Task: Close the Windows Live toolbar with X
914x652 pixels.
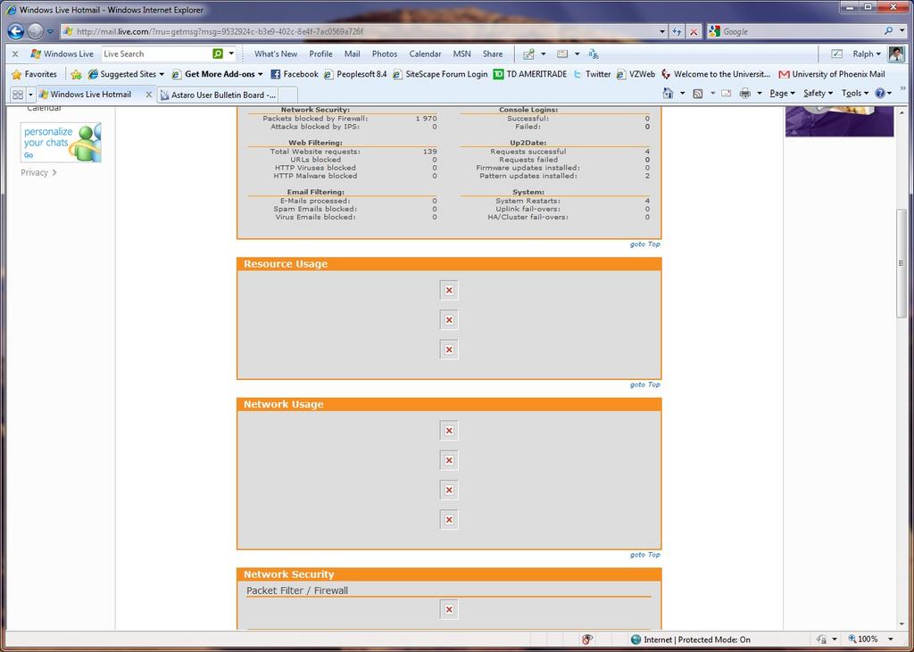Action: pyautogui.click(x=16, y=54)
